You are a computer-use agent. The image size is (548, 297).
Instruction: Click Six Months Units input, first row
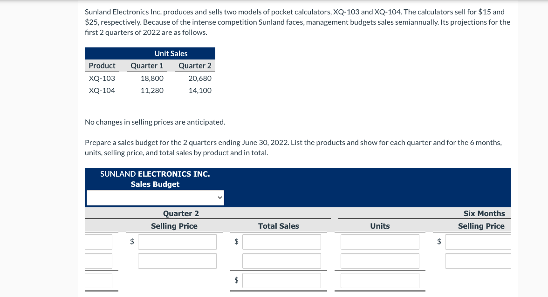click(380, 242)
